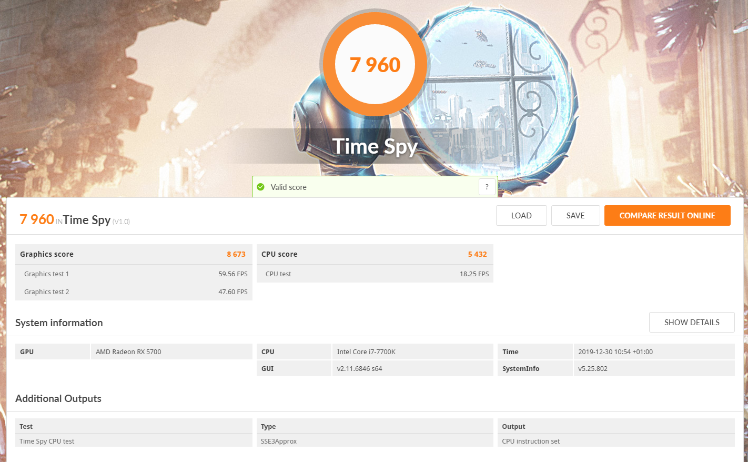Image resolution: width=748 pixels, height=462 pixels.
Task: Select the 47.60 FPS value
Action: [233, 292]
